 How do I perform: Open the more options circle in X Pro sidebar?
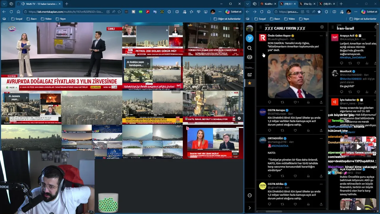250,195
